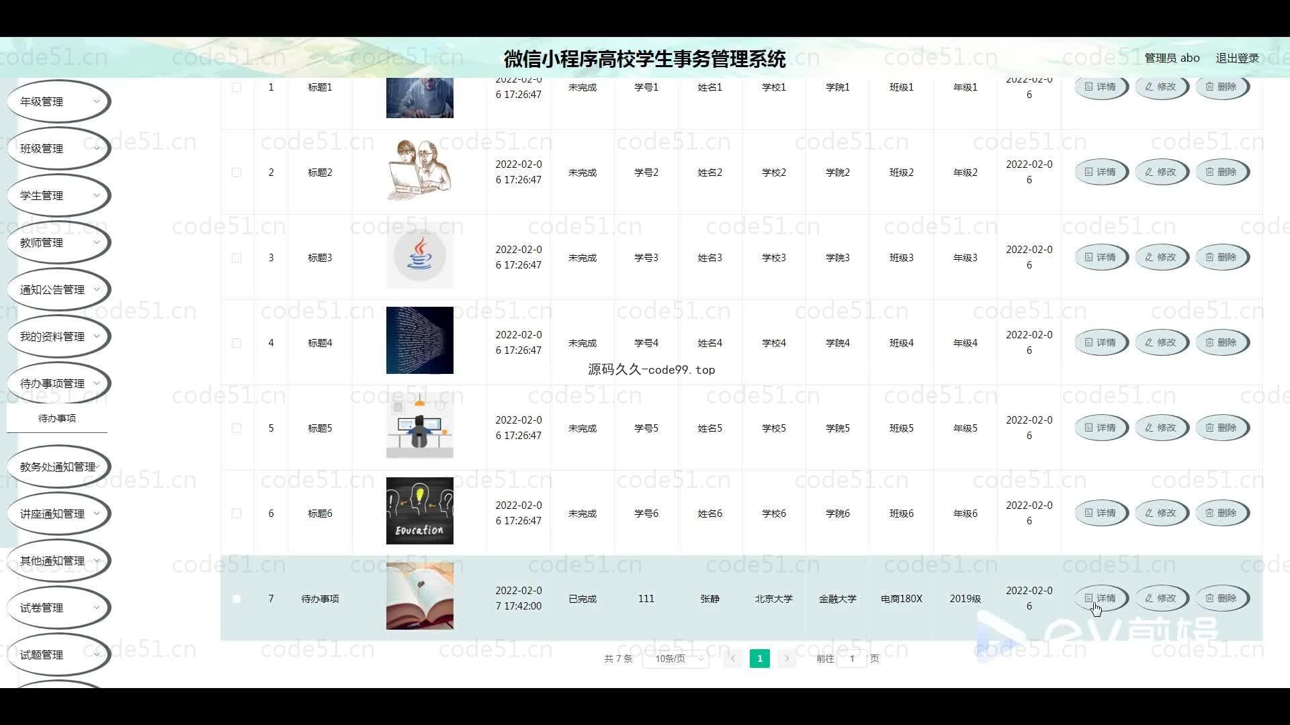Go to previous page arrow

(x=733, y=659)
